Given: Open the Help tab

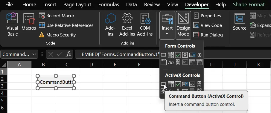Looking at the screenshot, I should (x=220, y=5).
